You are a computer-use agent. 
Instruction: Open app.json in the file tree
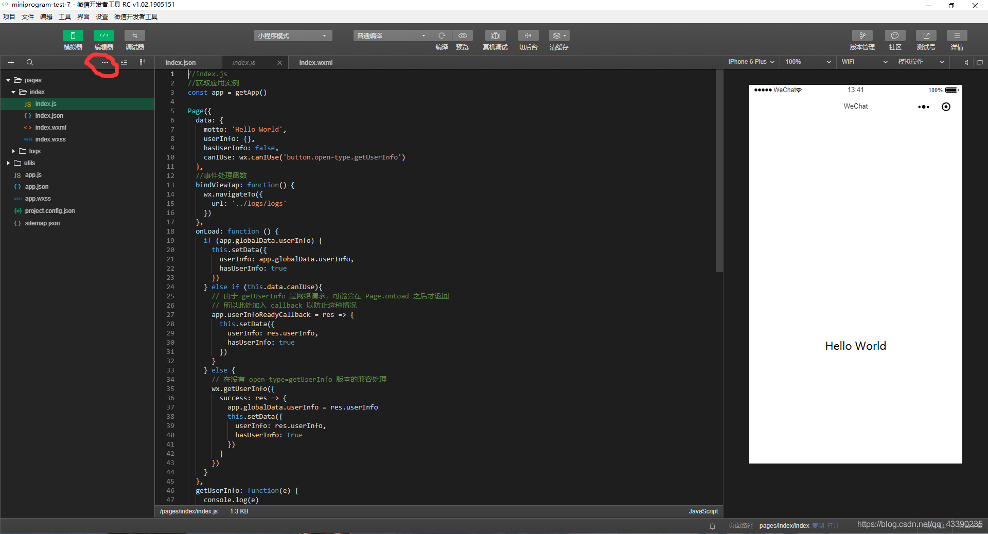37,187
